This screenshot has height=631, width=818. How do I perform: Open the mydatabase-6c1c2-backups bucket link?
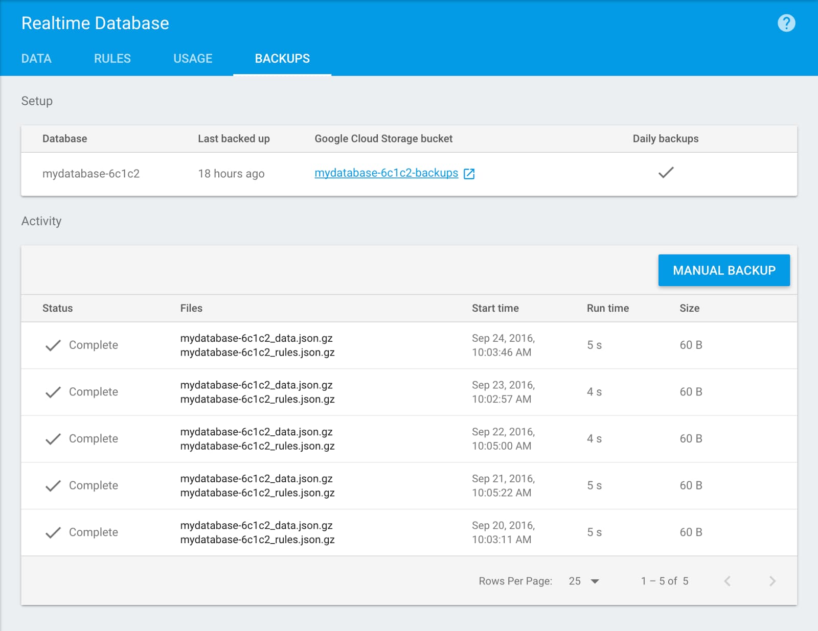387,173
